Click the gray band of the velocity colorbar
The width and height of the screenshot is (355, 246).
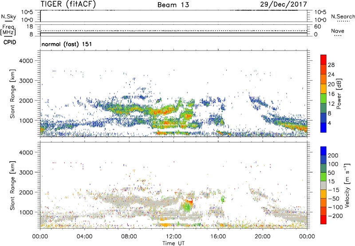click(x=323, y=185)
